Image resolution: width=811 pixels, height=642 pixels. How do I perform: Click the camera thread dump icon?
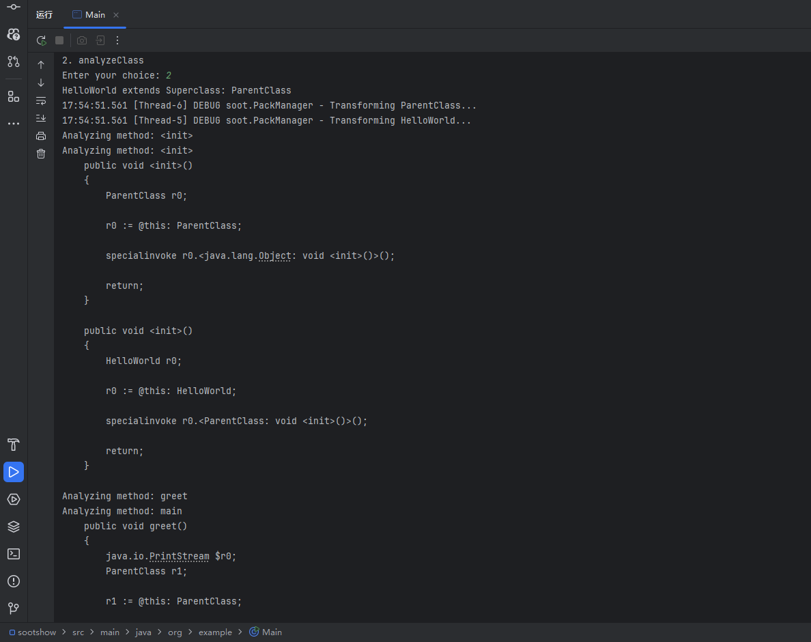[82, 40]
